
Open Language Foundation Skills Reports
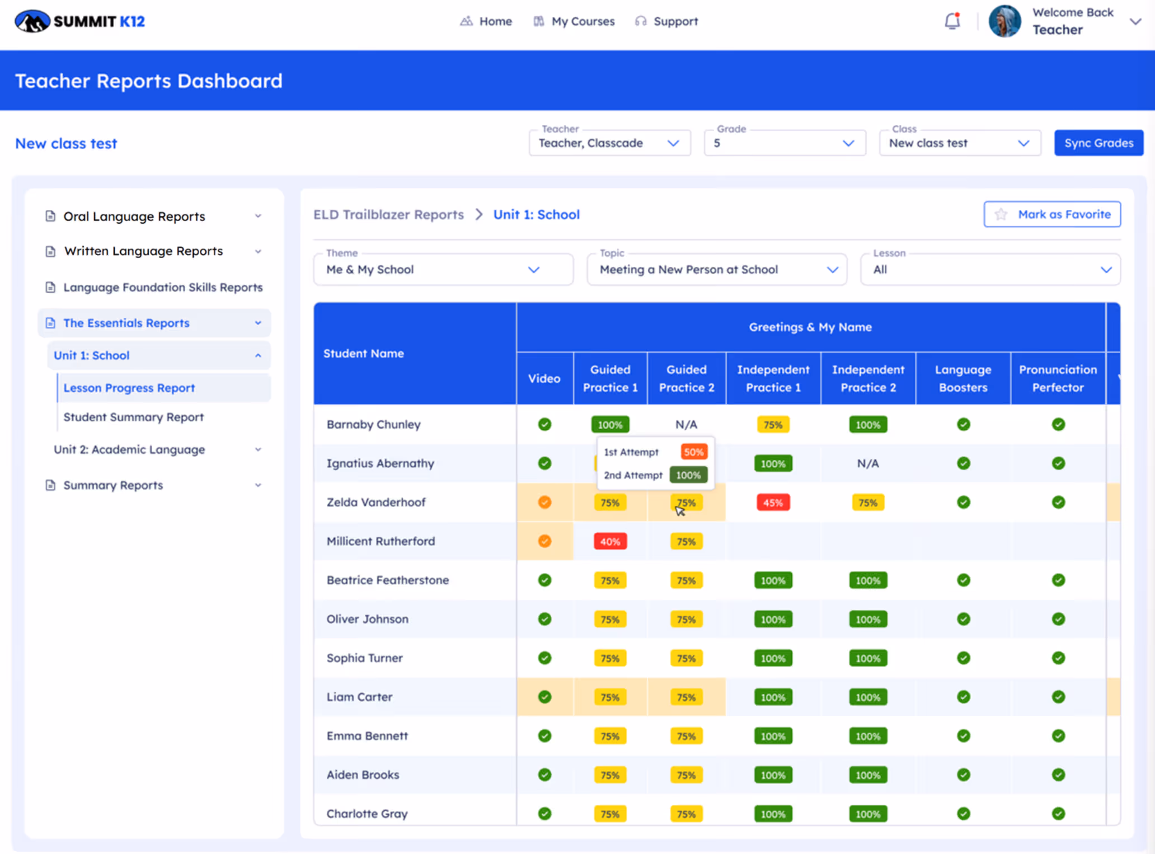click(154, 287)
